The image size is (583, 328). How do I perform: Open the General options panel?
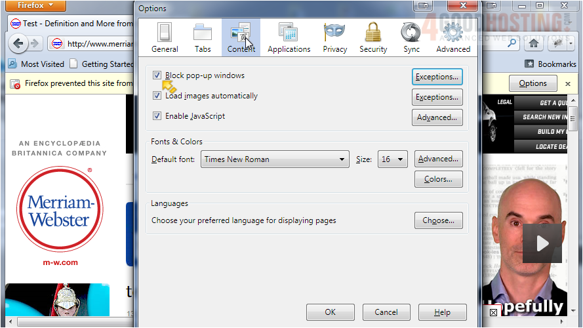165,37
